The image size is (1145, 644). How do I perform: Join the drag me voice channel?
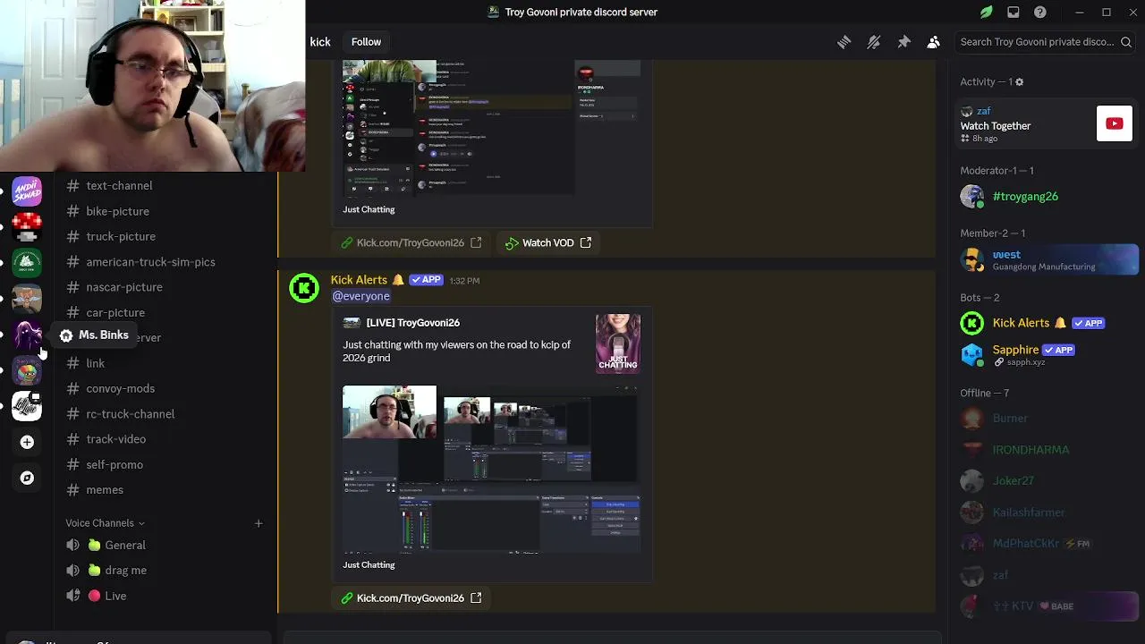164,570
